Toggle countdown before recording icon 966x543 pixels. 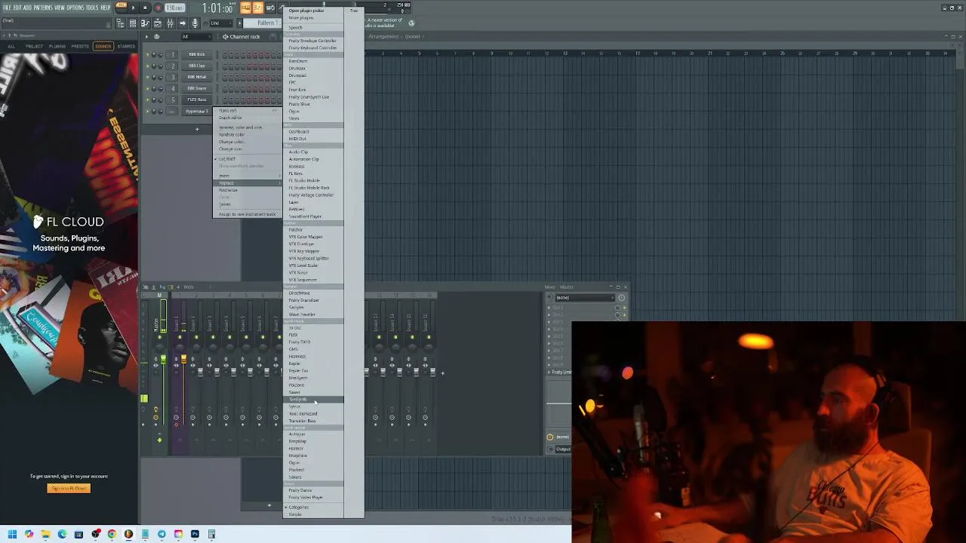tap(257, 8)
